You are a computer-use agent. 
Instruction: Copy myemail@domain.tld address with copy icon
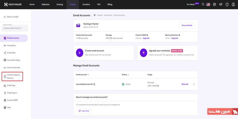(94, 84)
